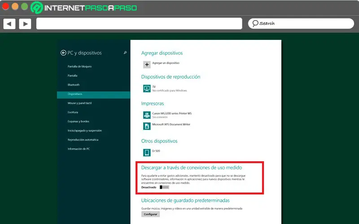The height and width of the screenshot is (224, 359).
Task: Click 'No certificado para Windows' text
Action: [x=170, y=90]
